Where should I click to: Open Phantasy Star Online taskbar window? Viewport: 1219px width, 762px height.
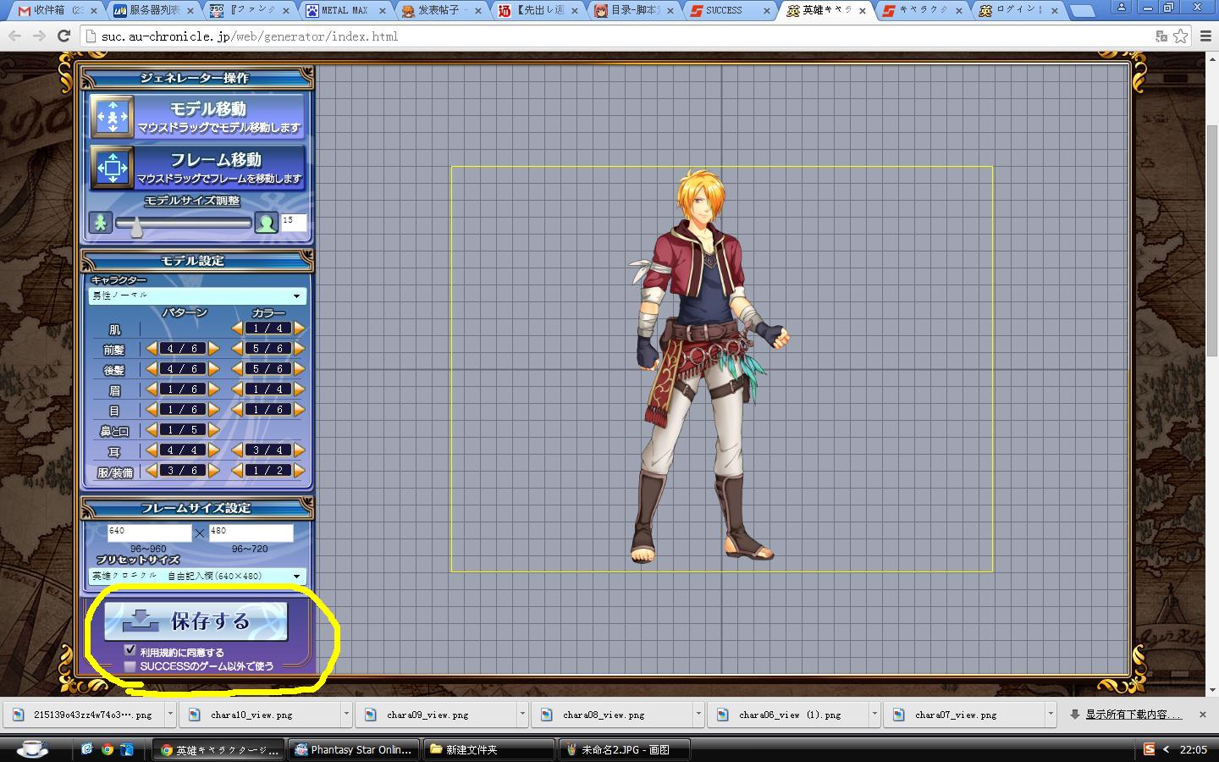[x=353, y=749]
